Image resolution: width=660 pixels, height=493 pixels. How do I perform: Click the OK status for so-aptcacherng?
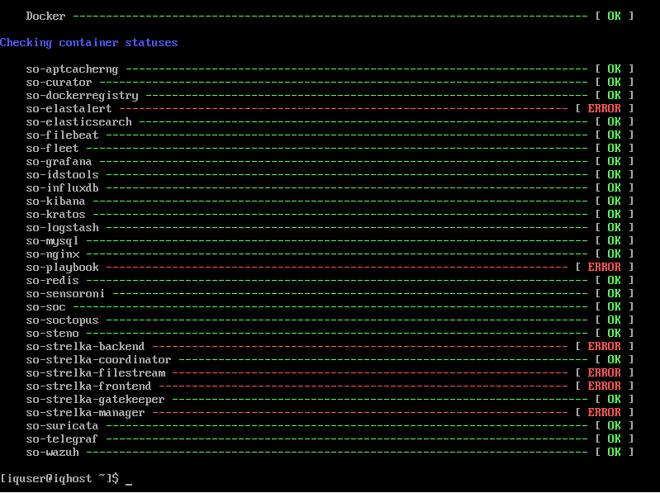coord(614,69)
